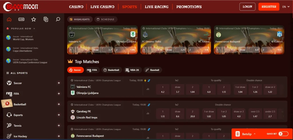The image size is (293, 140).
Task: Click the Register button
Action: [269, 7]
